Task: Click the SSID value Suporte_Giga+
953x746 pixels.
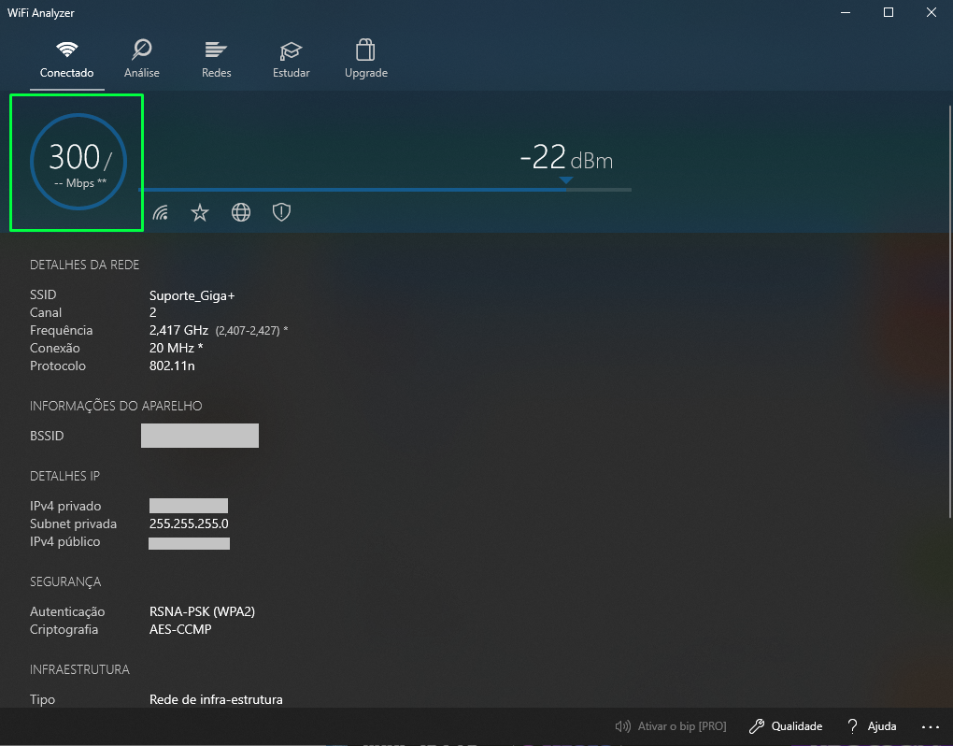Action: point(192,295)
